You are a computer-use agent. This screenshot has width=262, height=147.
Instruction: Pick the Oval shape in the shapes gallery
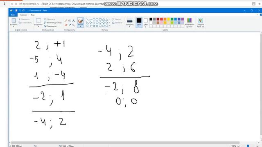(x=94, y=20)
